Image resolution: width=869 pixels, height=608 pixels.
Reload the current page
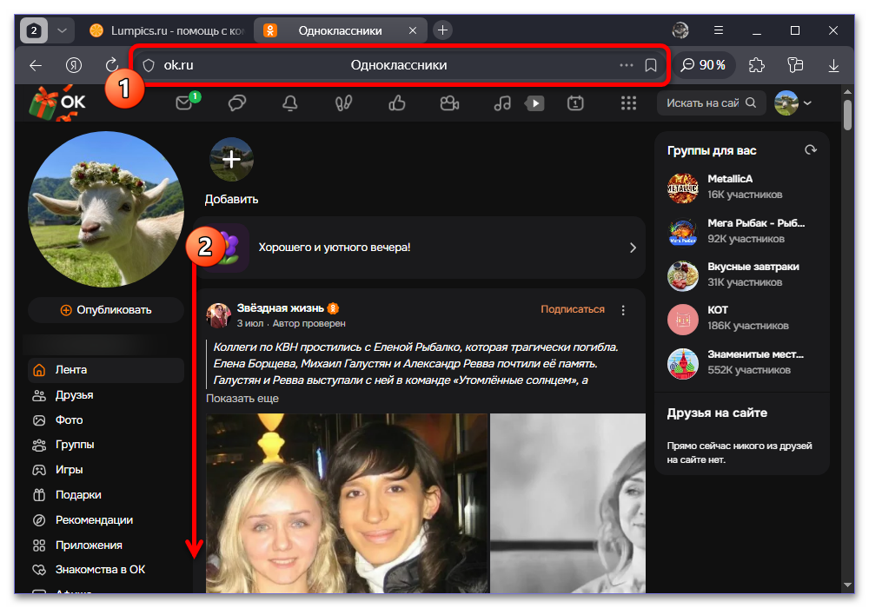[112, 65]
